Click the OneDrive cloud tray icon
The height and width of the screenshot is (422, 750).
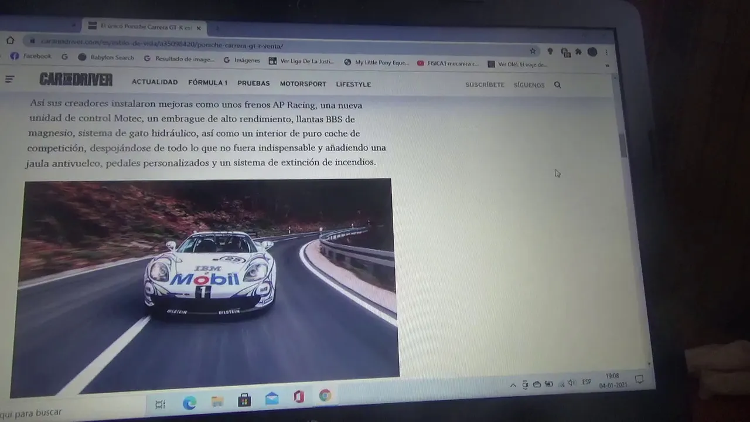[537, 384]
